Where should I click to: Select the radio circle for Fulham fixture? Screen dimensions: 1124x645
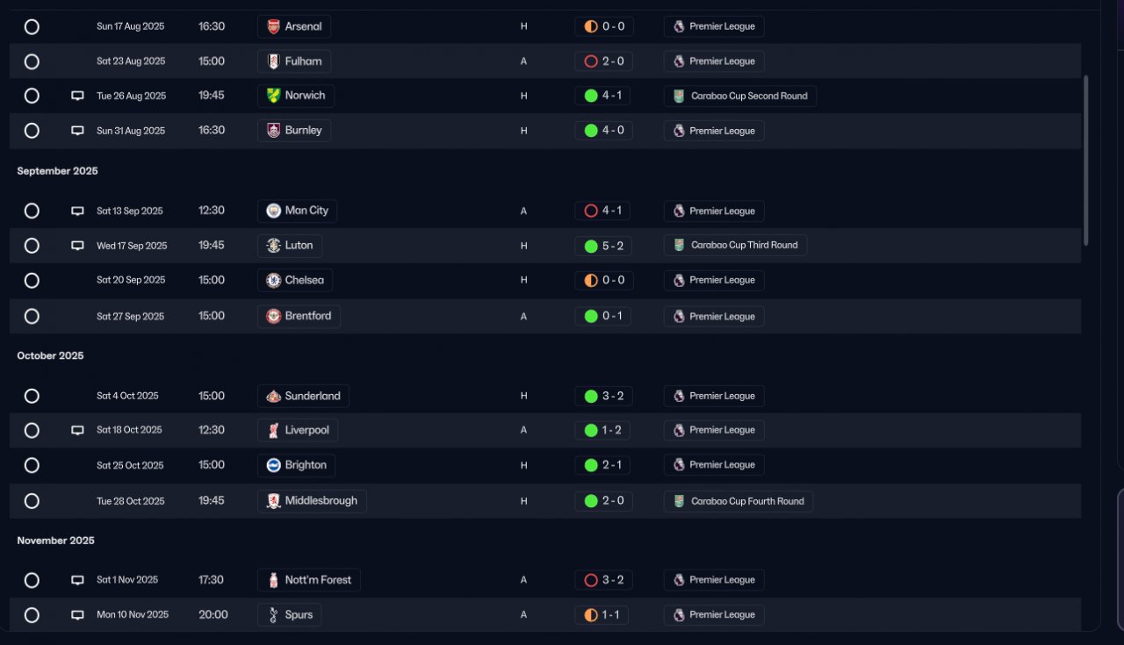pyautogui.click(x=32, y=61)
